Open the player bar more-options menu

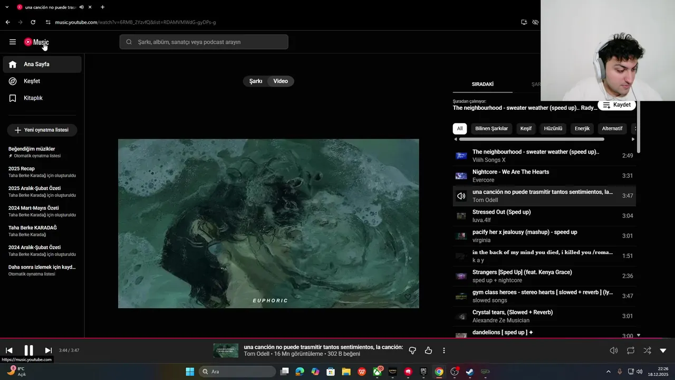(x=444, y=350)
